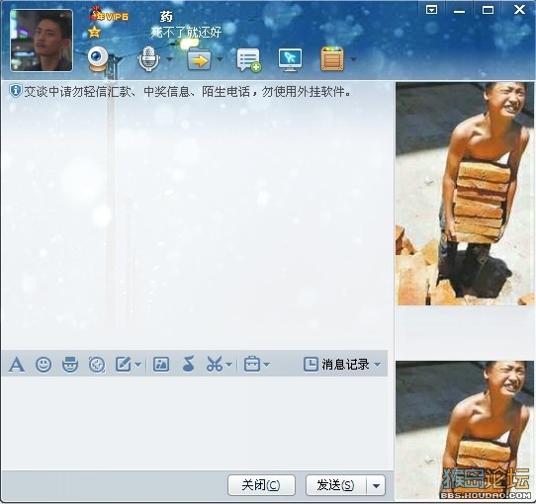
Task: Click the security info shield icon
Action: 15,91
